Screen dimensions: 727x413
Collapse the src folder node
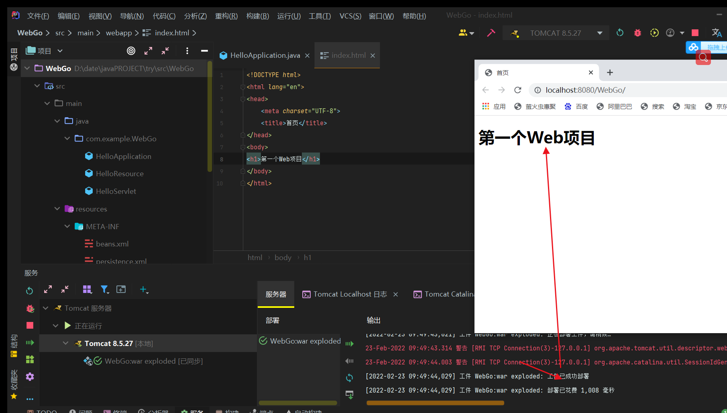[37, 86]
